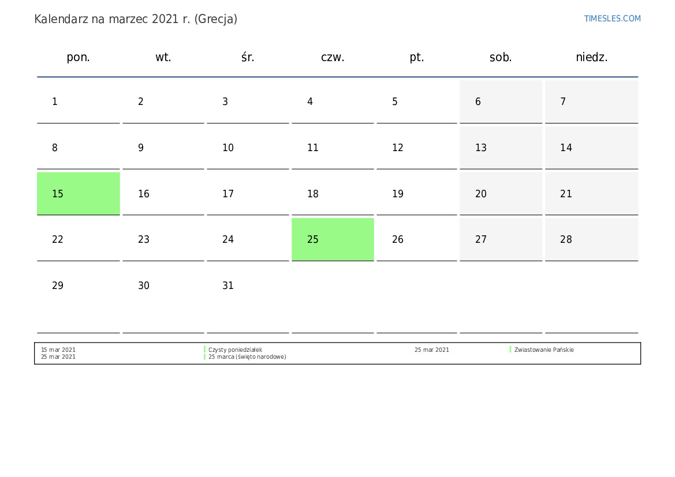The height and width of the screenshot is (477, 675).
Task: Click day 29 in the calendar
Action: 79,299
